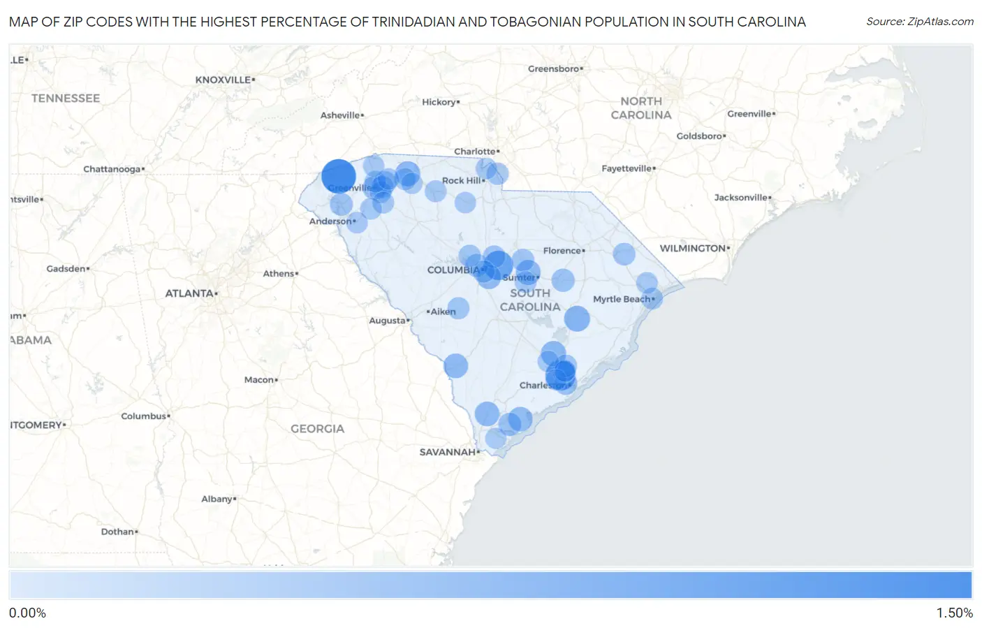
Task: Click the Athens city label
Action: (x=279, y=274)
